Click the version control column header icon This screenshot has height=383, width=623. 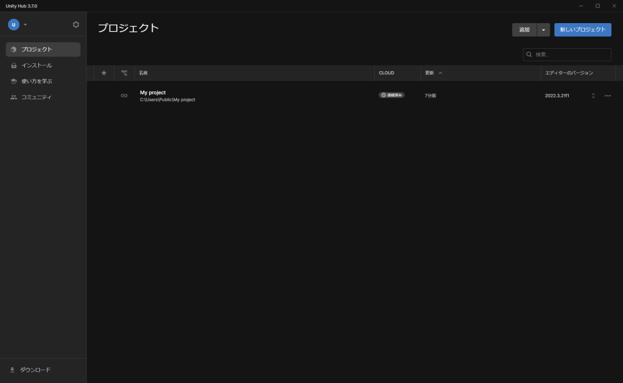[x=124, y=73]
